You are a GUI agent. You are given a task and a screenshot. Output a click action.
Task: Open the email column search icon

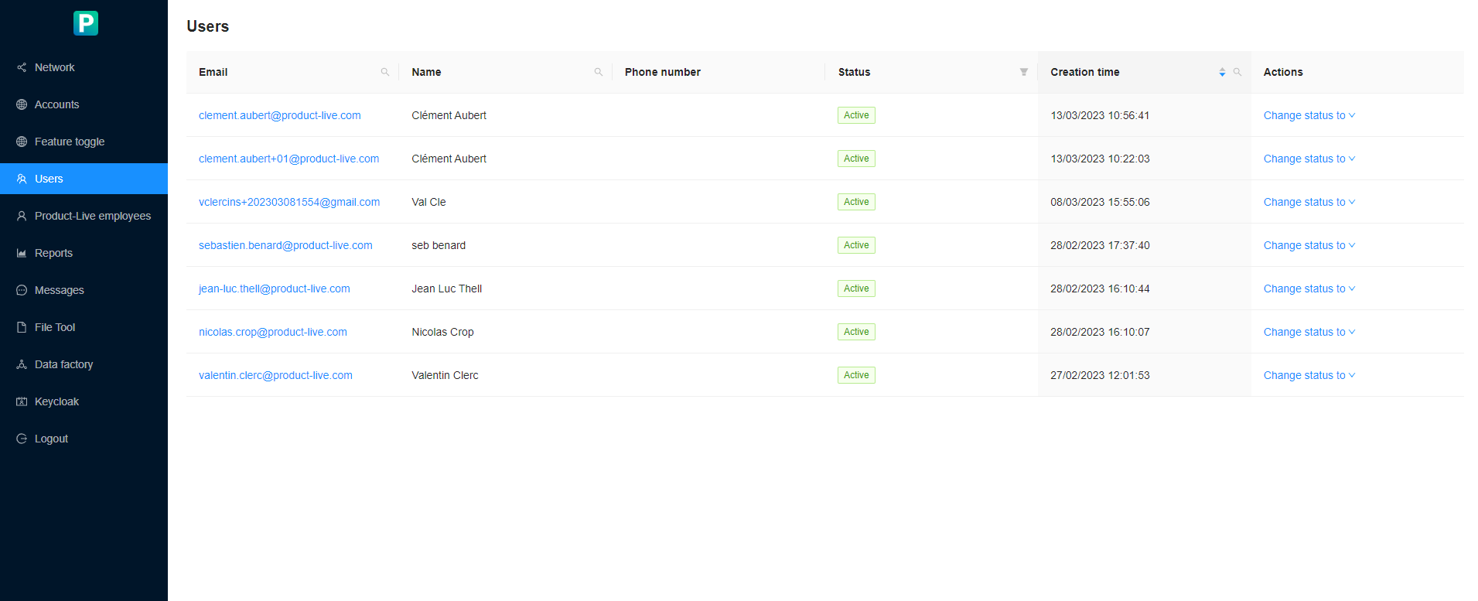pyautogui.click(x=384, y=72)
